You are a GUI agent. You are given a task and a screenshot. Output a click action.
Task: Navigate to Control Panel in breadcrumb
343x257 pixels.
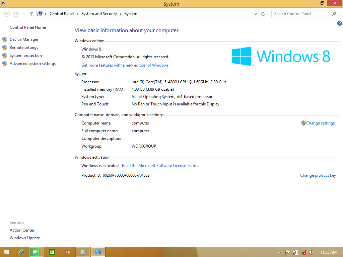61,14
